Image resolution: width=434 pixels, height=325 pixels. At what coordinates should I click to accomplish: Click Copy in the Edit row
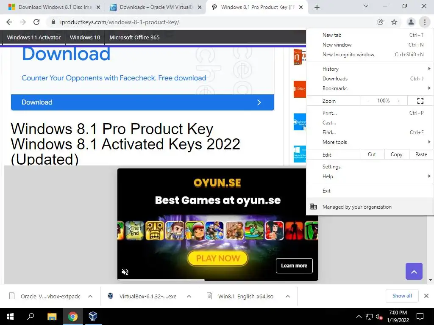396,154
